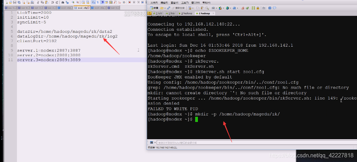
Task: Click the Save icon in Notepad++ toolbar
Action: coord(15,2)
